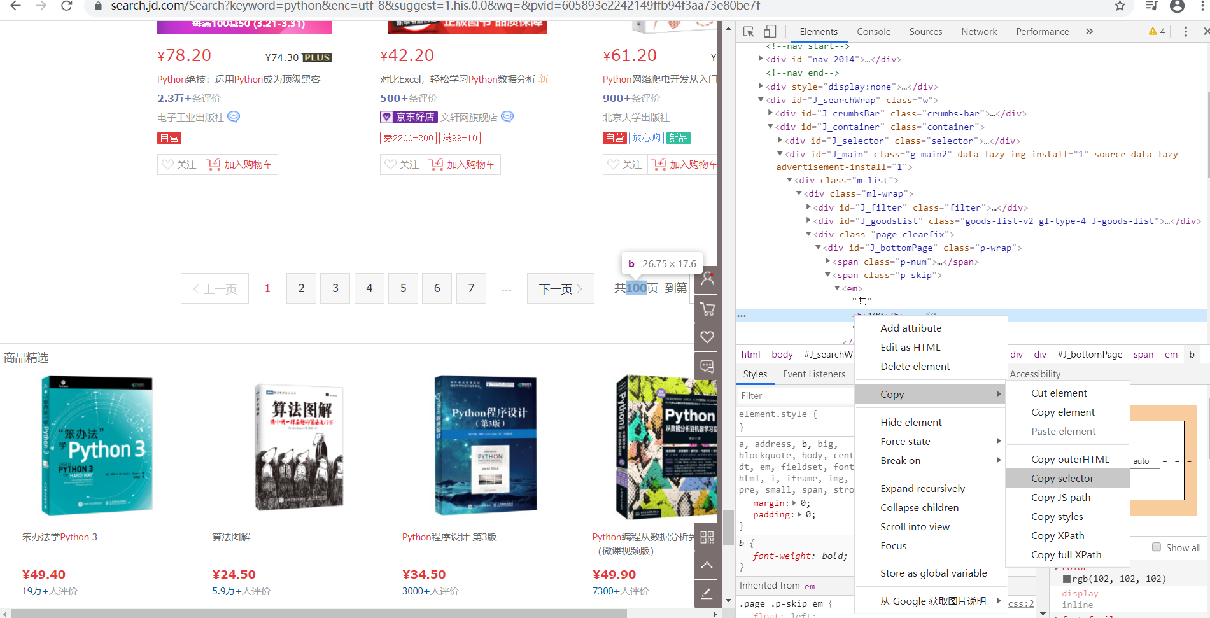Viewport: 1210px width, 618px height.
Task: Click the page's horizontal scrollbar thumb
Action: (x=319, y=614)
